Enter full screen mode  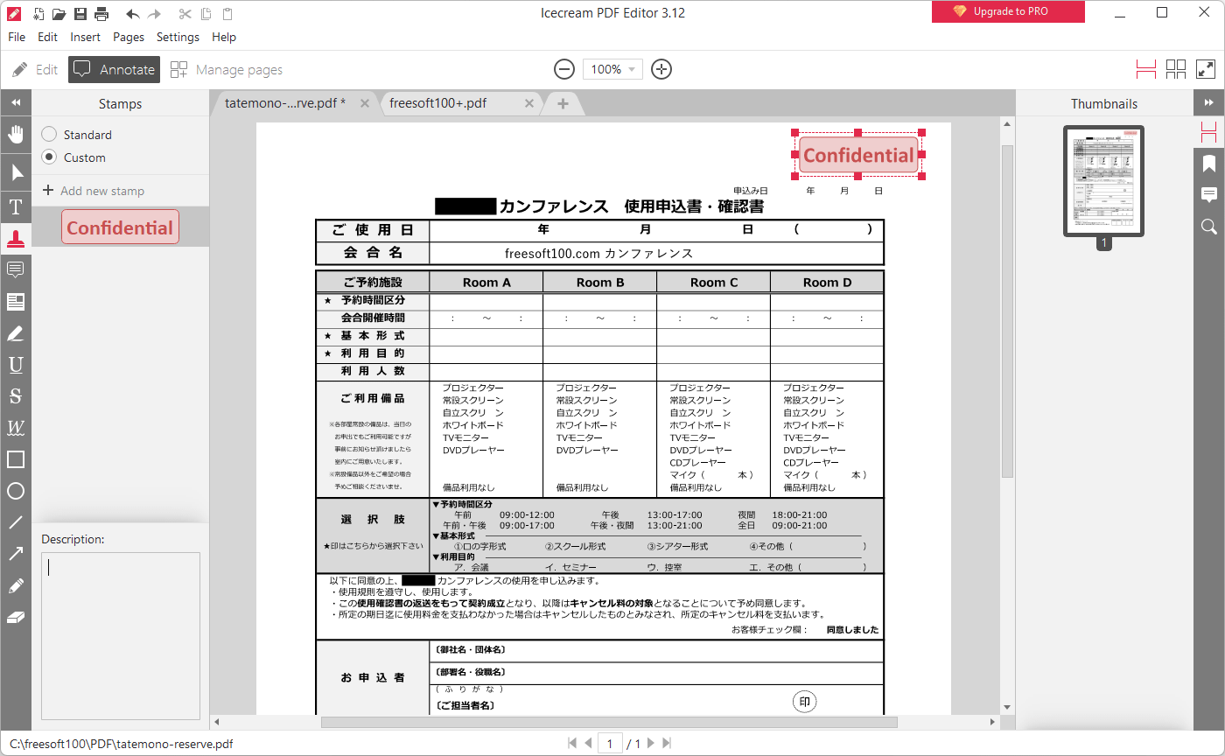pyautogui.click(x=1206, y=69)
